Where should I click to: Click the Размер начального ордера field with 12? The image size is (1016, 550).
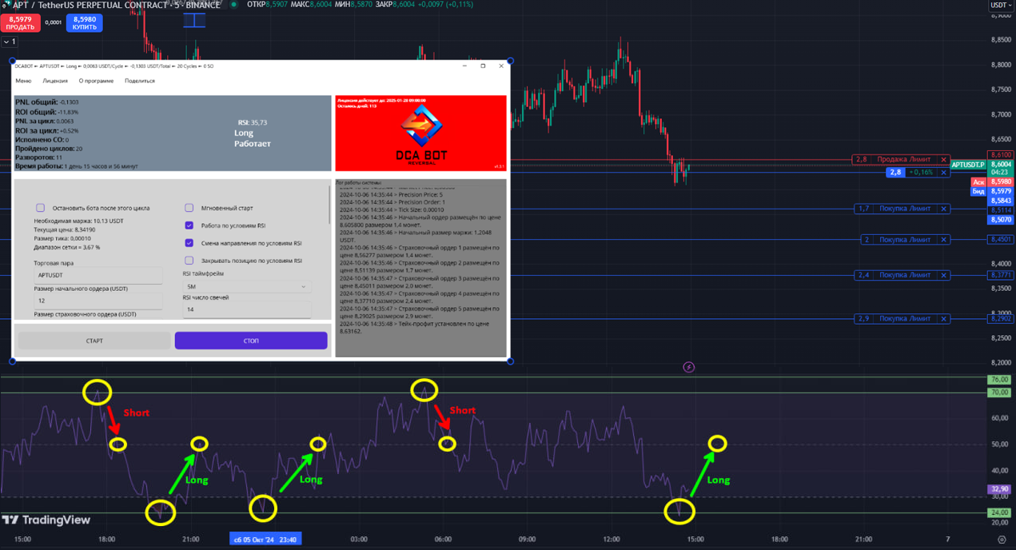click(x=98, y=301)
